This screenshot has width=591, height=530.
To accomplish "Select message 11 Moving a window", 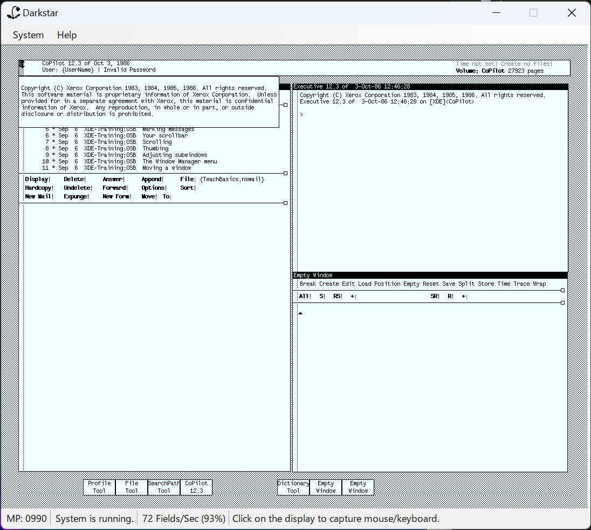I will pyautogui.click(x=117, y=168).
